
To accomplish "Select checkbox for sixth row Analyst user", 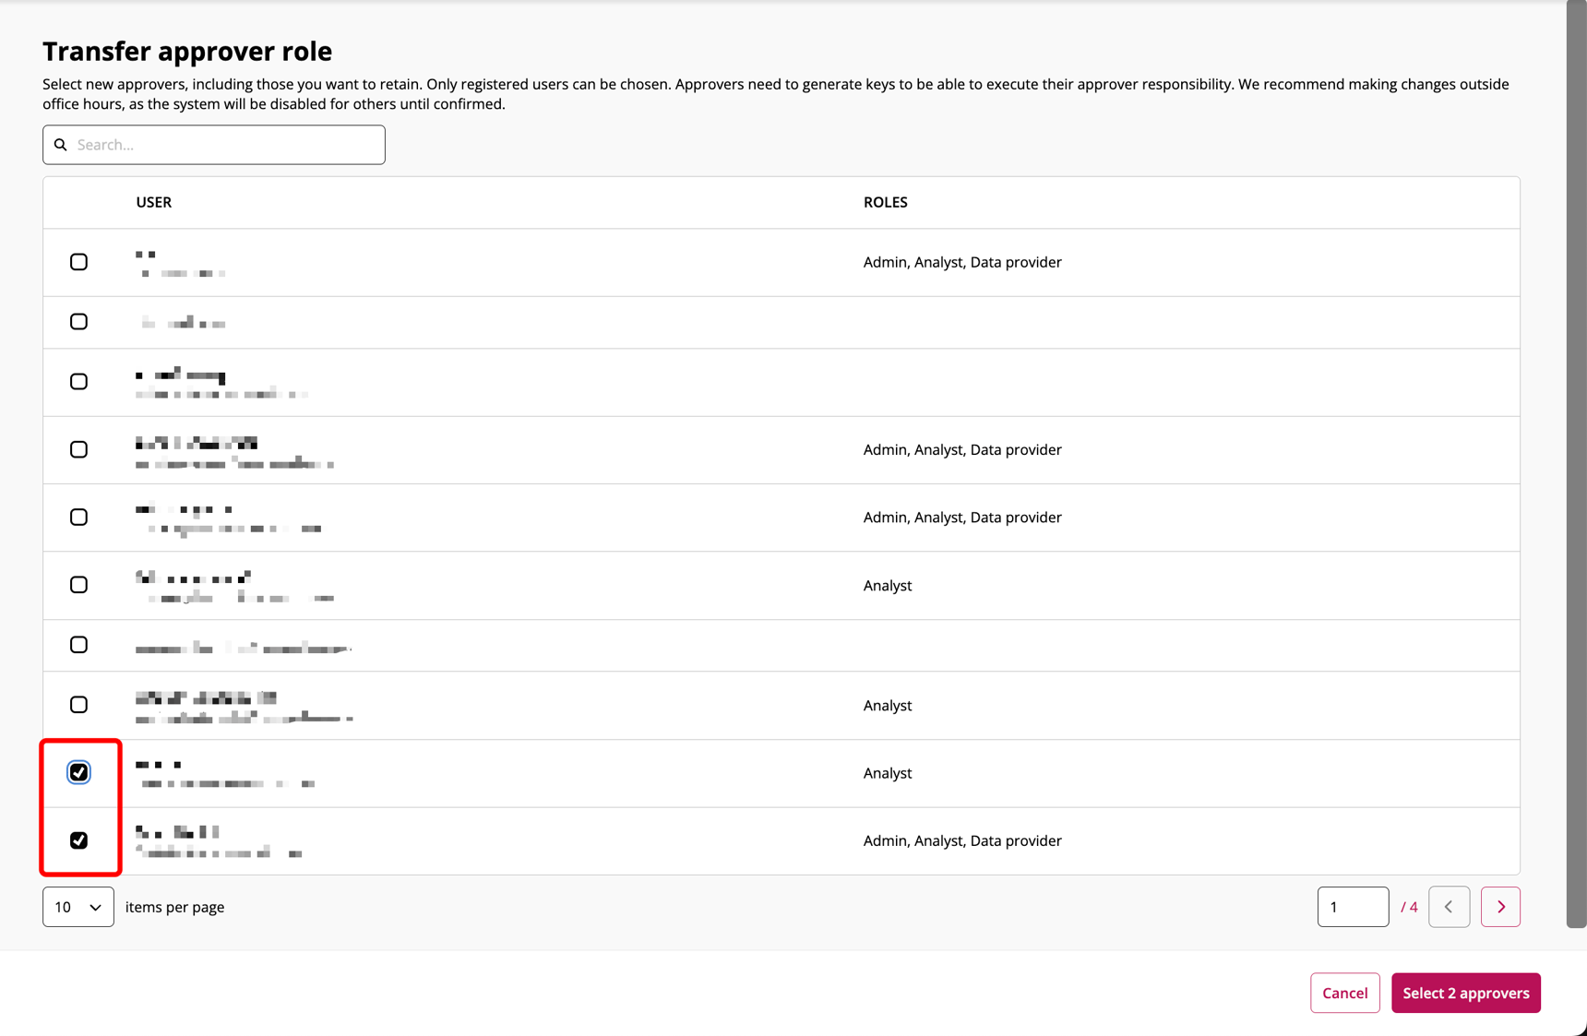I will pos(79,585).
